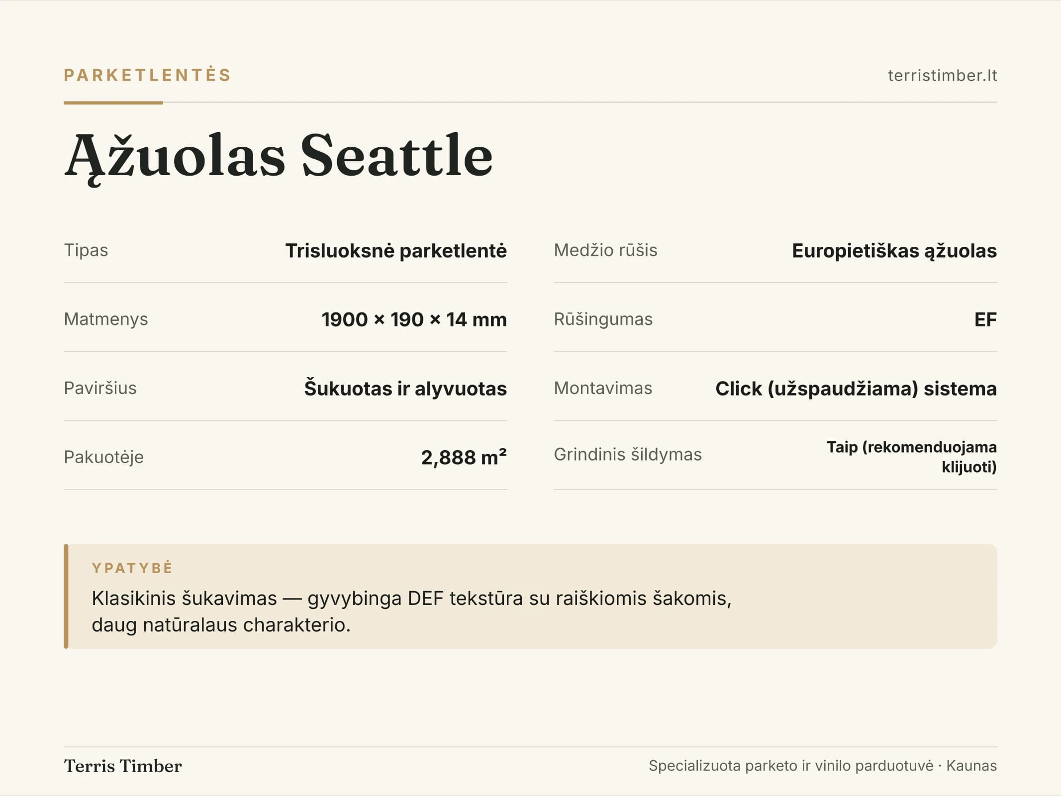Select the Trisluoksnė parketlentė type value
Viewport: 1061px width, 796px height.
pos(396,251)
